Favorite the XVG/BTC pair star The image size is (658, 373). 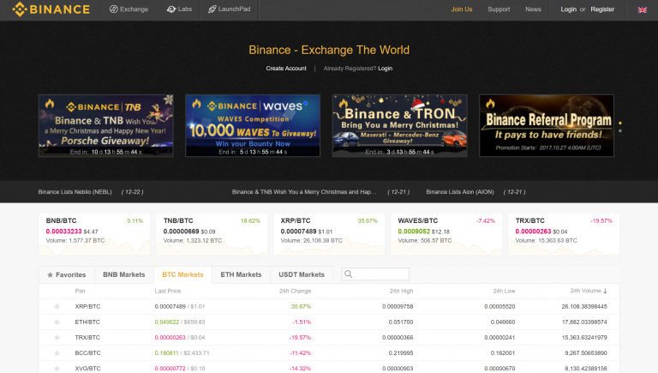pos(57,369)
